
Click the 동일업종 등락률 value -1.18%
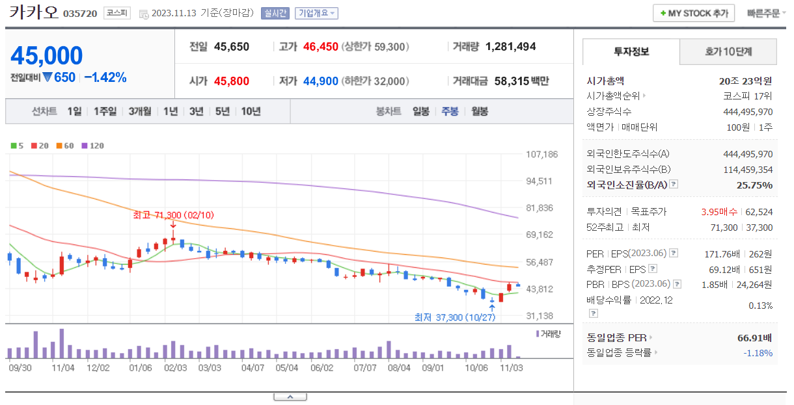pos(758,353)
